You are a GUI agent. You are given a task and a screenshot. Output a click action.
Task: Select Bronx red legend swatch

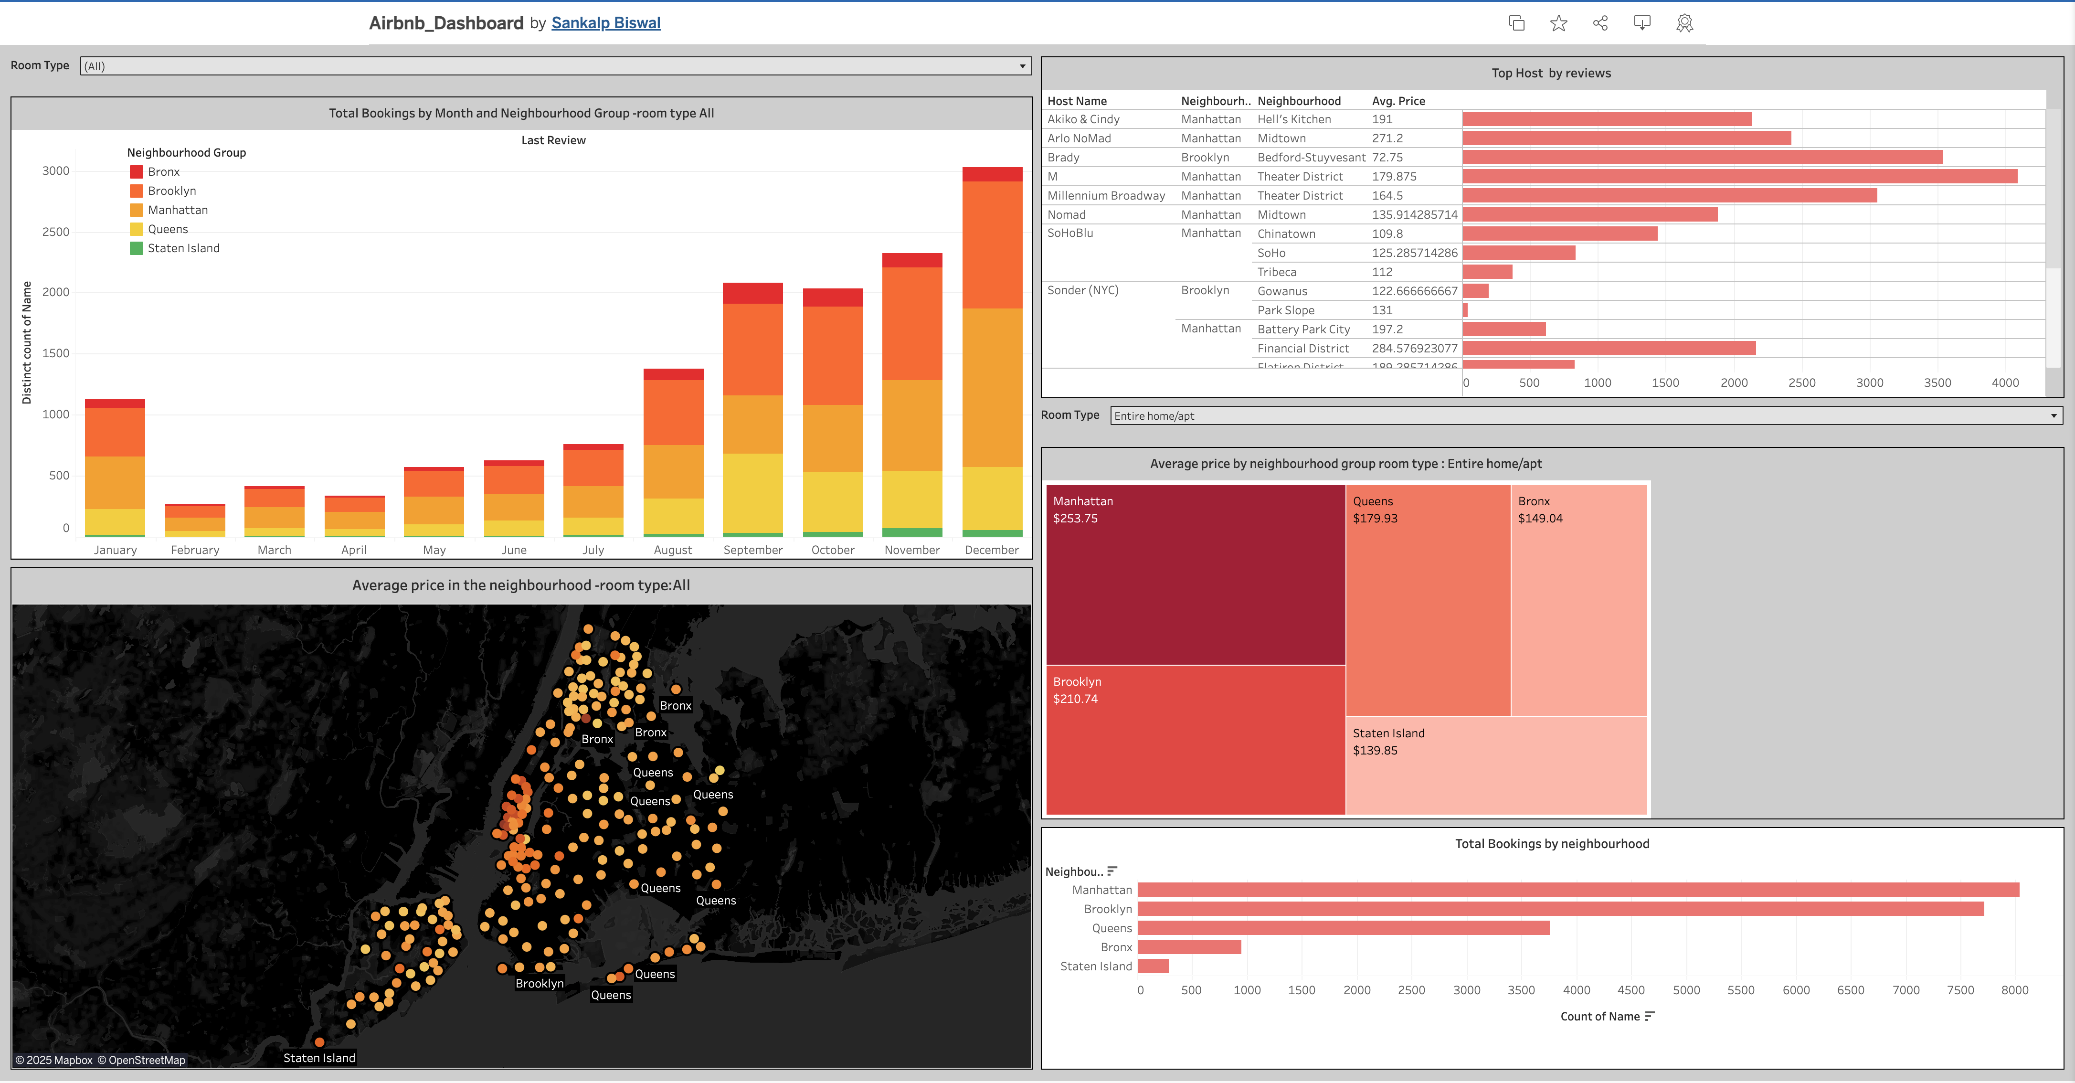click(x=137, y=171)
